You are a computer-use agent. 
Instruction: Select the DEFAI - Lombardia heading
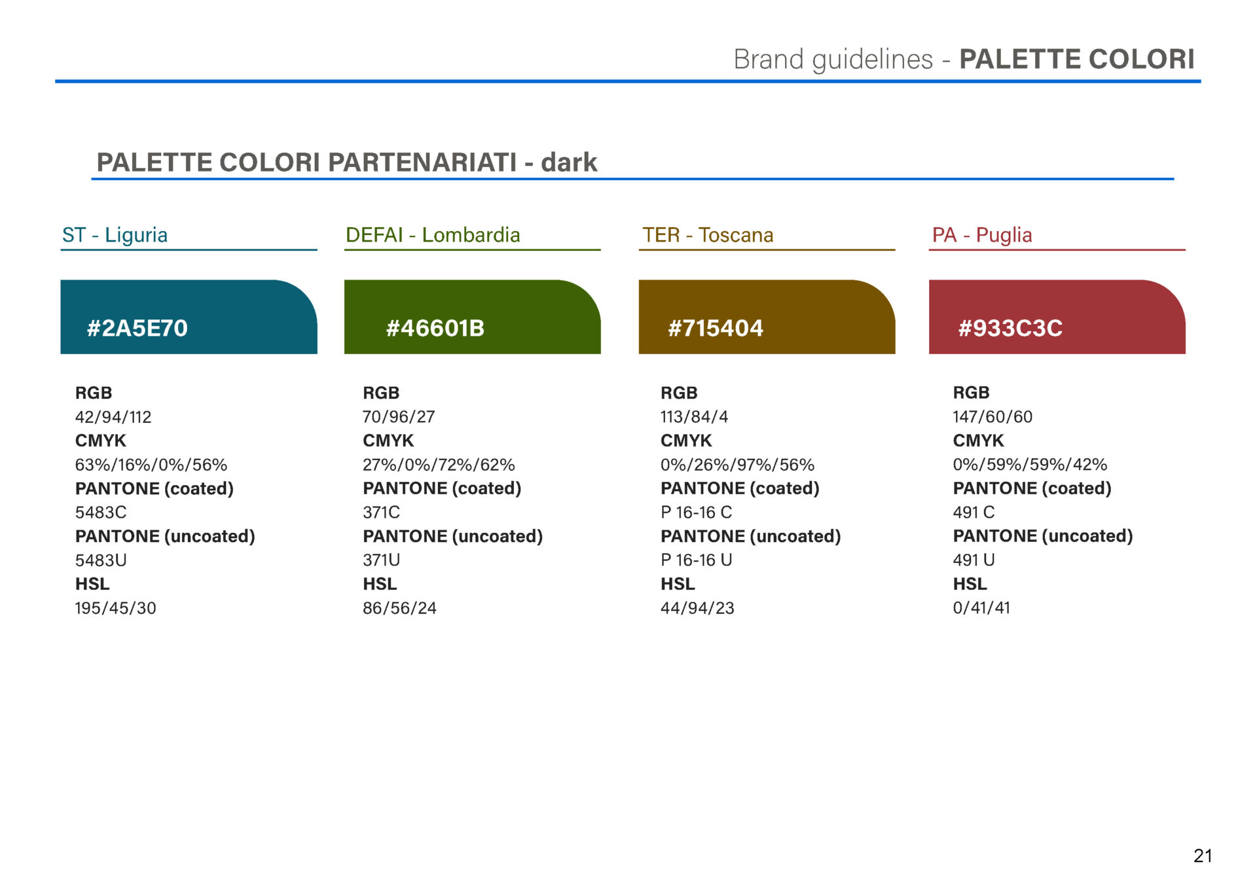[433, 235]
